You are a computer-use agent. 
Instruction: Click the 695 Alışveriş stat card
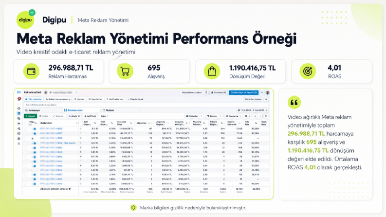pyautogui.click(x=149, y=72)
